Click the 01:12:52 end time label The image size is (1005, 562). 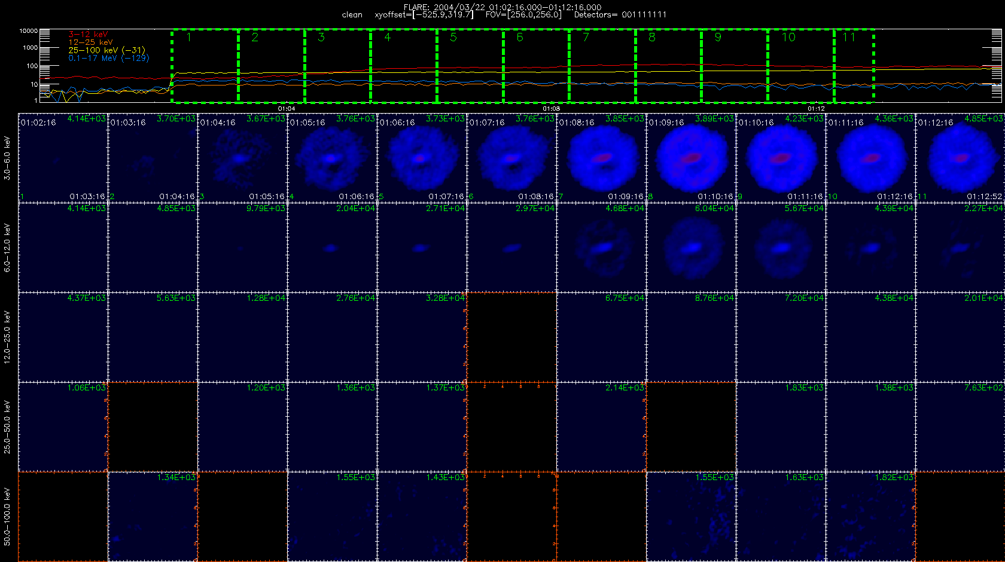tap(985, 196)
